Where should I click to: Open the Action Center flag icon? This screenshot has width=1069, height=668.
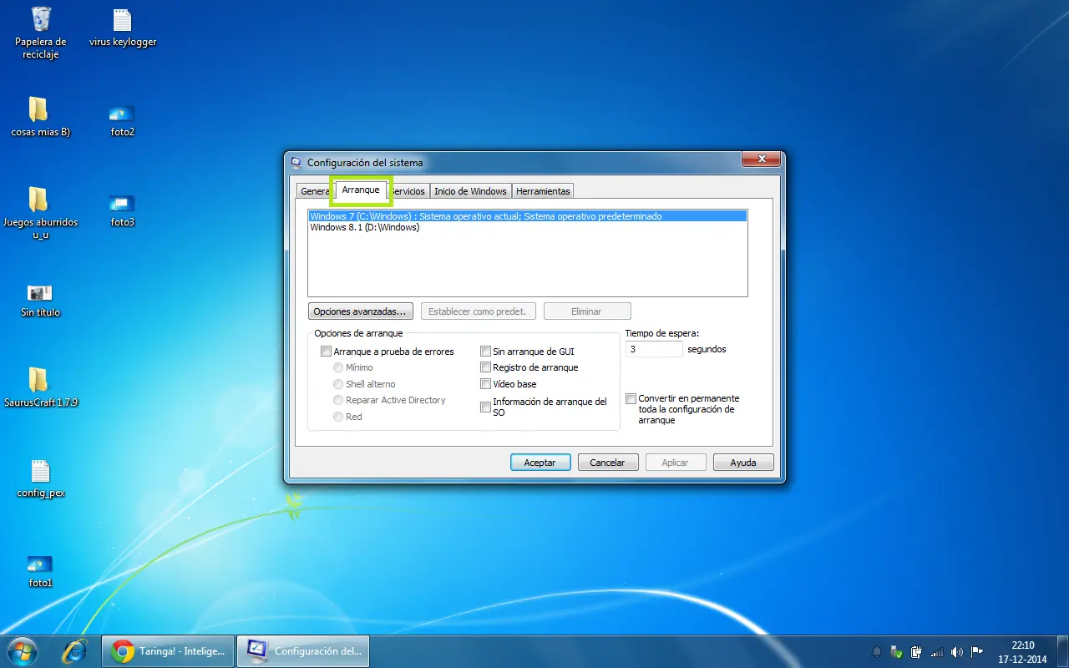click(x=976, y=651)
